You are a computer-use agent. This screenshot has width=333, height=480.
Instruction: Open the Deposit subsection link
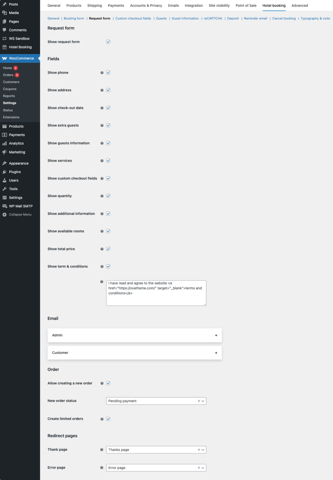click(x=233, y=18)
